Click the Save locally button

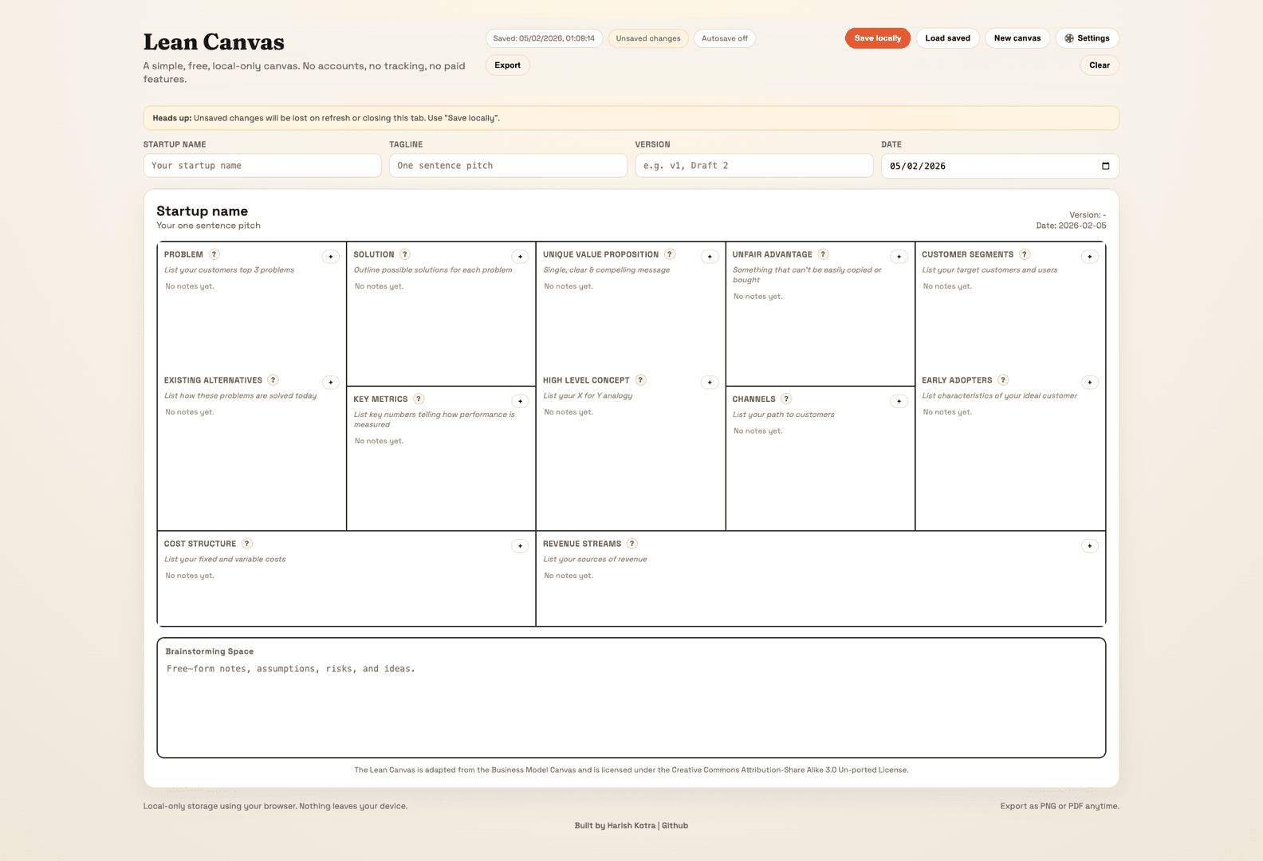[x=878, y=38]
